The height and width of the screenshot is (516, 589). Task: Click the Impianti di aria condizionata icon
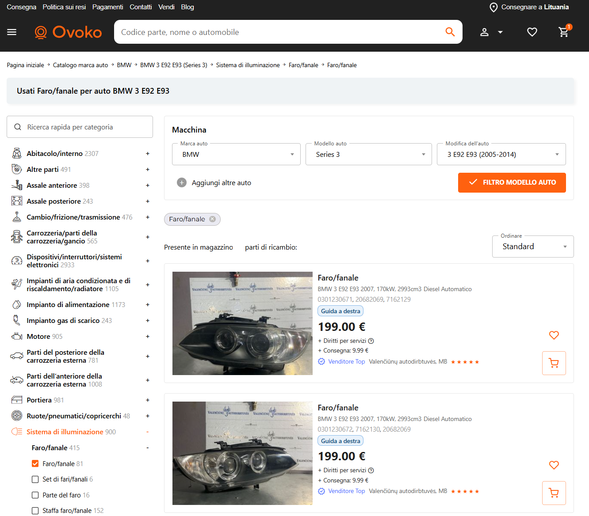[x=17, y=285]
